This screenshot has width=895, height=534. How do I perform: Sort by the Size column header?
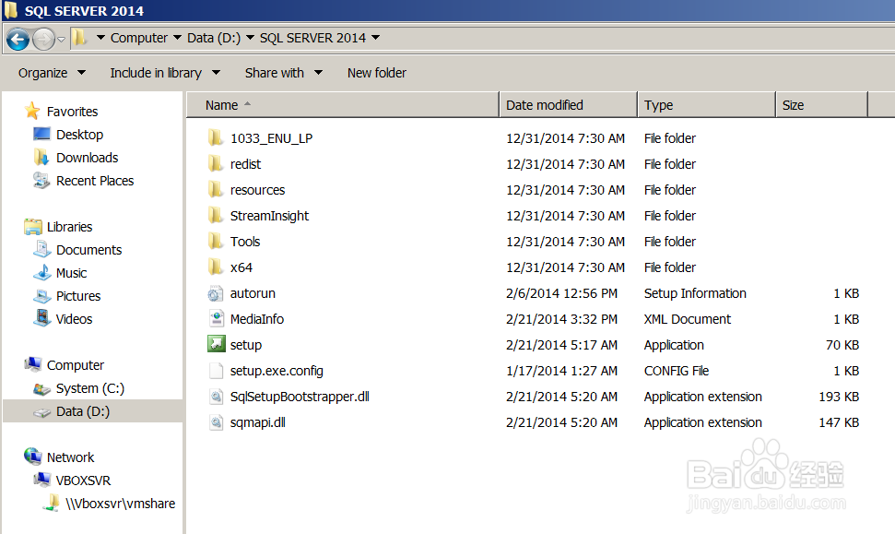click(821, 105)
